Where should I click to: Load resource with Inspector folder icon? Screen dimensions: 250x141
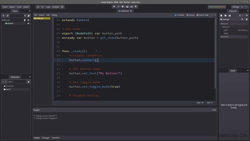coord(225,16)
